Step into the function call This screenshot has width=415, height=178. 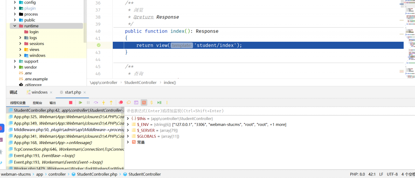tap(104, 103)
